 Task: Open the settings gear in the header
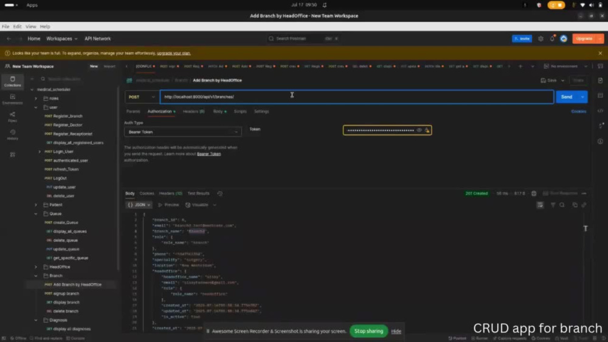(x=541, y=39)
